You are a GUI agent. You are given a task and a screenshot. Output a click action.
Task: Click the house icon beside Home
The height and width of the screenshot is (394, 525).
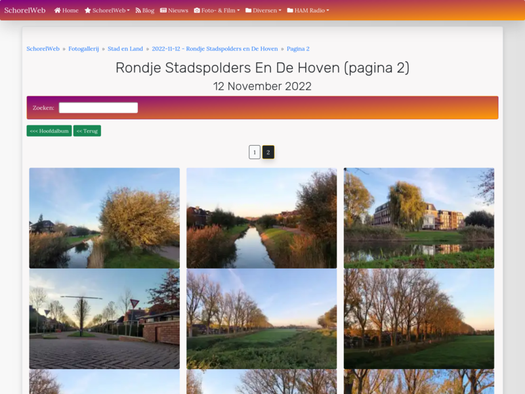click(57, 11)
